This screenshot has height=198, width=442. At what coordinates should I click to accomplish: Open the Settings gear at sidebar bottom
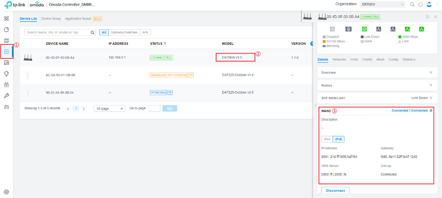tap(7, 192)
